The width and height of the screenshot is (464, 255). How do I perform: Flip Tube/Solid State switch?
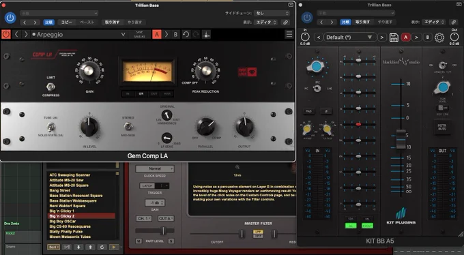(51, 127)
